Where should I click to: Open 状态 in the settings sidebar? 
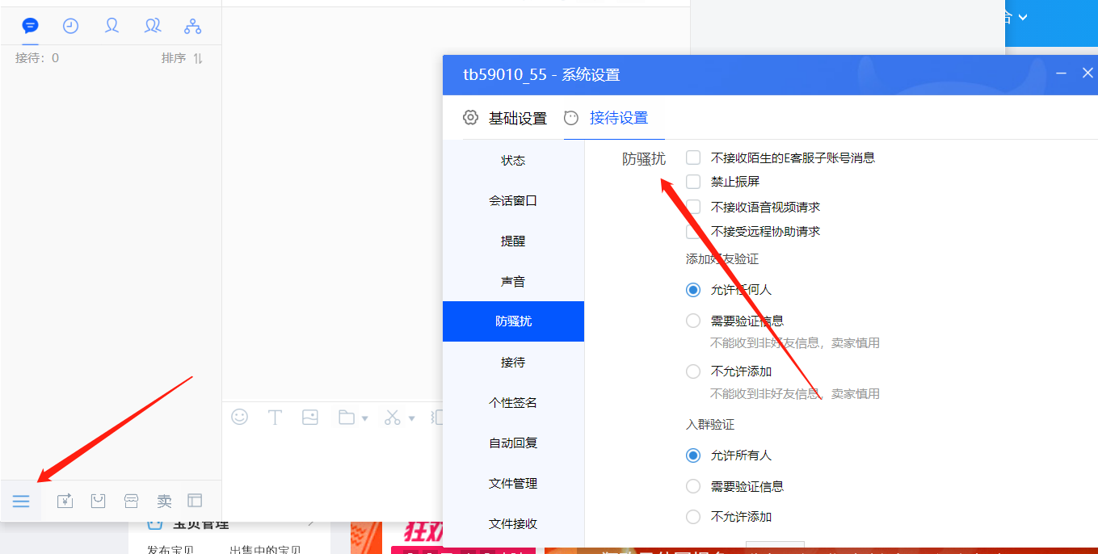513,160
